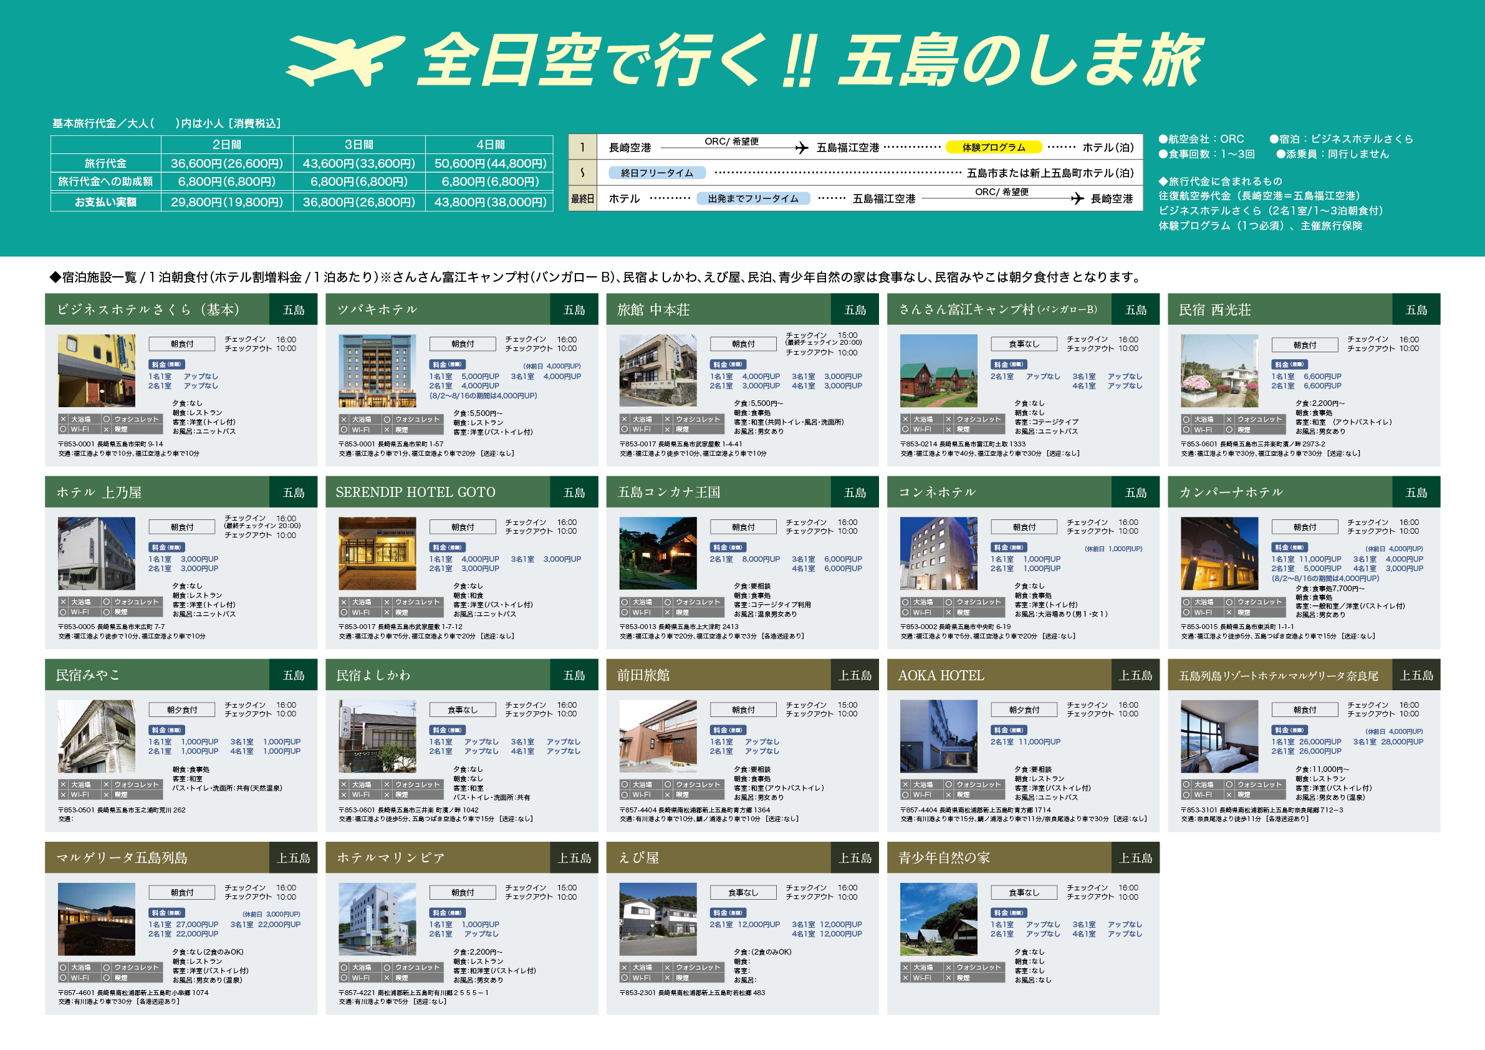Open the ビジネスホテルさくら photo thumbnail
The height and width of the screenshot is (1050, 1485).
pyautogui.click(x=97, y=371)
